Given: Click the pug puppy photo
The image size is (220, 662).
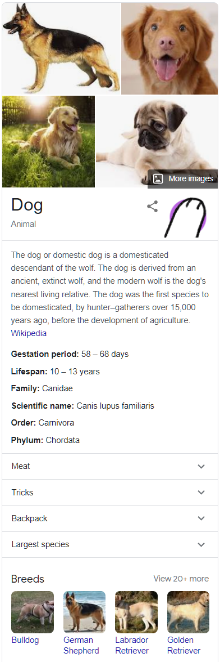Looking at the screenshot, I should click(x=157, y=141).
